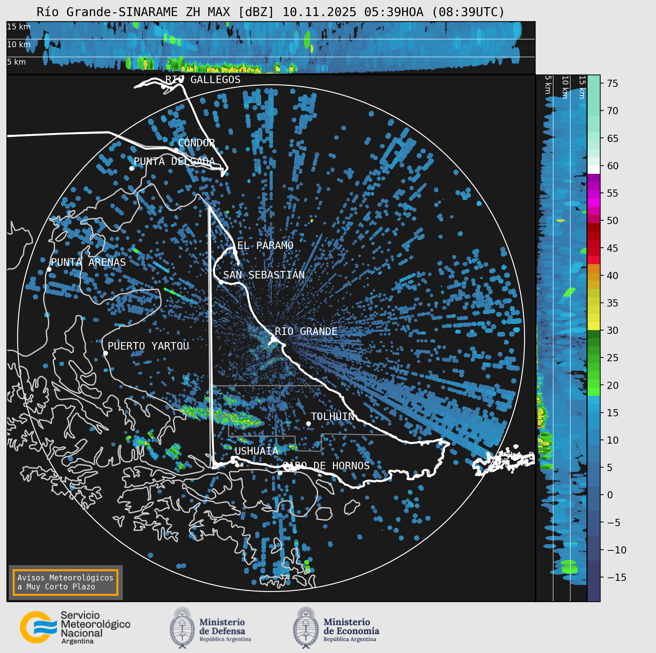This screenshot has width=656, height=653.
Task: Click the Servicio Meteorológico Nacional text
Action: click(95, 628)
